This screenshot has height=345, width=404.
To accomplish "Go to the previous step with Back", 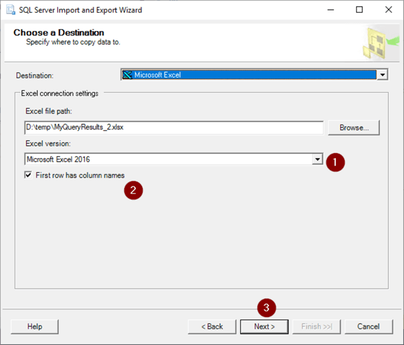I will tap(212, 327).
